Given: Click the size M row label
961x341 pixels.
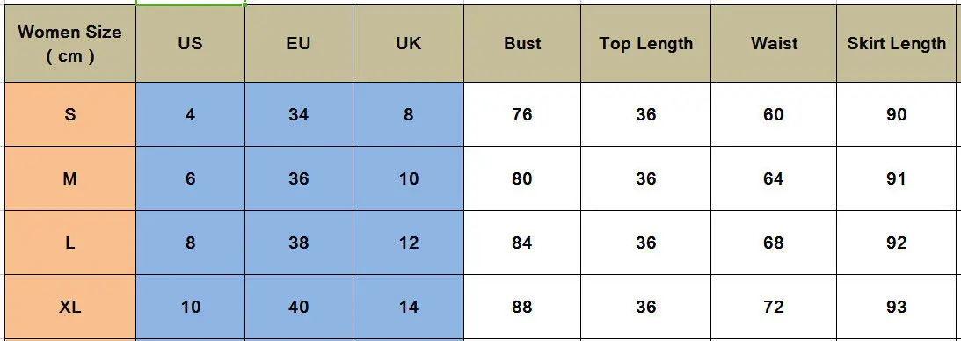Looking at the screenshot, I should (x=69, y=178).
